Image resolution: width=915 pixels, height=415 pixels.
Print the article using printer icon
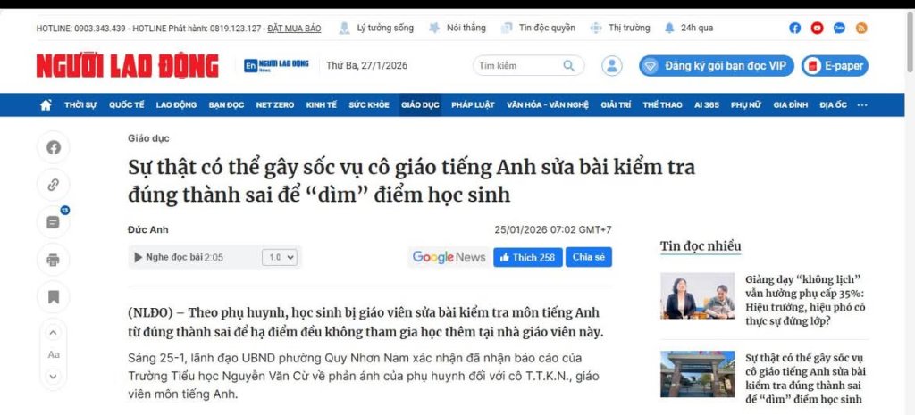point(54,260)
